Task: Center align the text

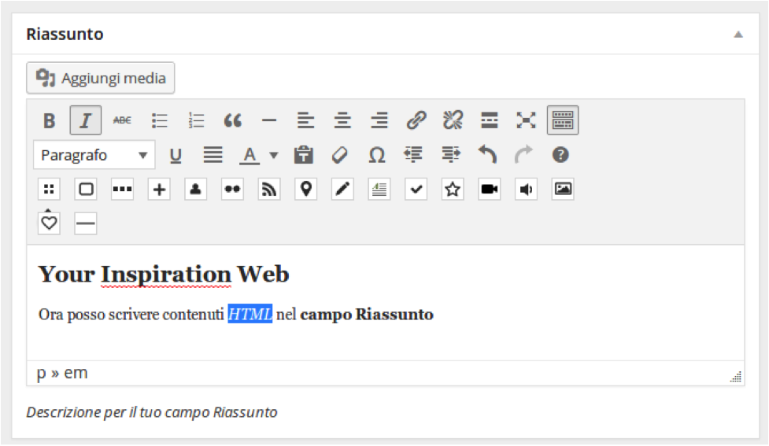Action: tap(342, 120)
